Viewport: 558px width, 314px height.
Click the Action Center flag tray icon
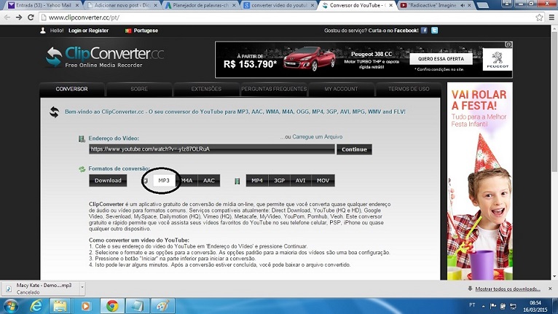pyautogui.click(x=493, y=306)
